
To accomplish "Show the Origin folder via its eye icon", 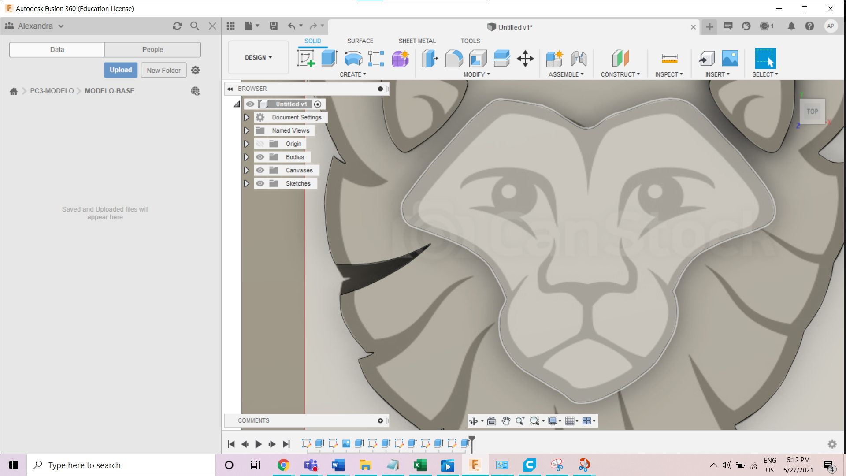I will 260,144.
